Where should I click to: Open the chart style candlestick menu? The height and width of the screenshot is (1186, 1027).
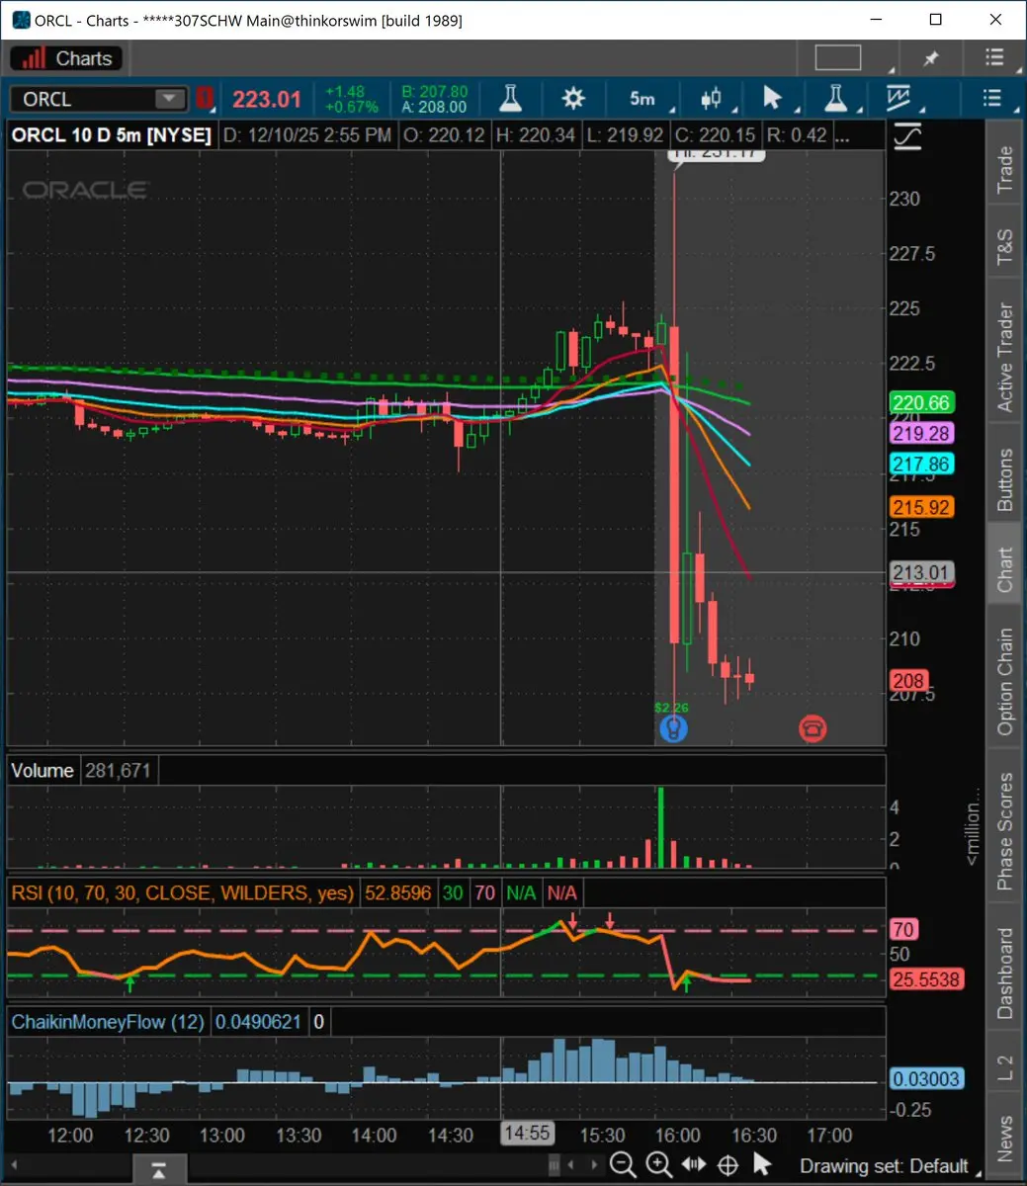710,98
